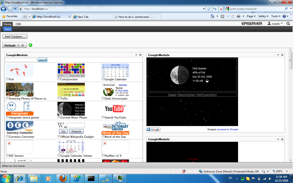Click the Internet Explorer refresh icon
The width and height of the screenshot is (293, 183).
pyautogui.click(x=215, y=9)
